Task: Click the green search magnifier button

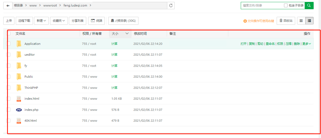Action: click(309, 5)
